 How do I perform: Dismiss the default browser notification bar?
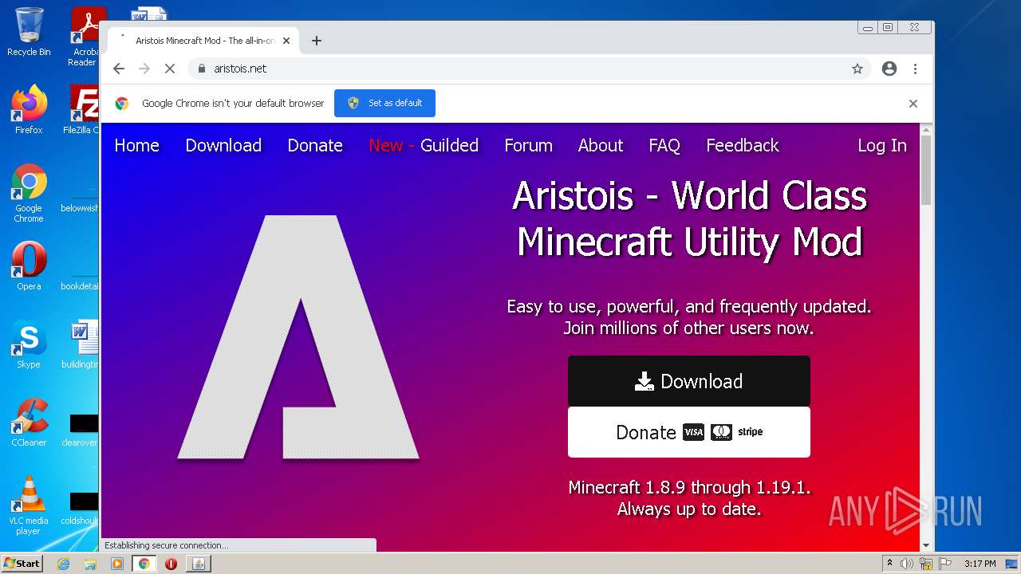click(x=913, y=104)
